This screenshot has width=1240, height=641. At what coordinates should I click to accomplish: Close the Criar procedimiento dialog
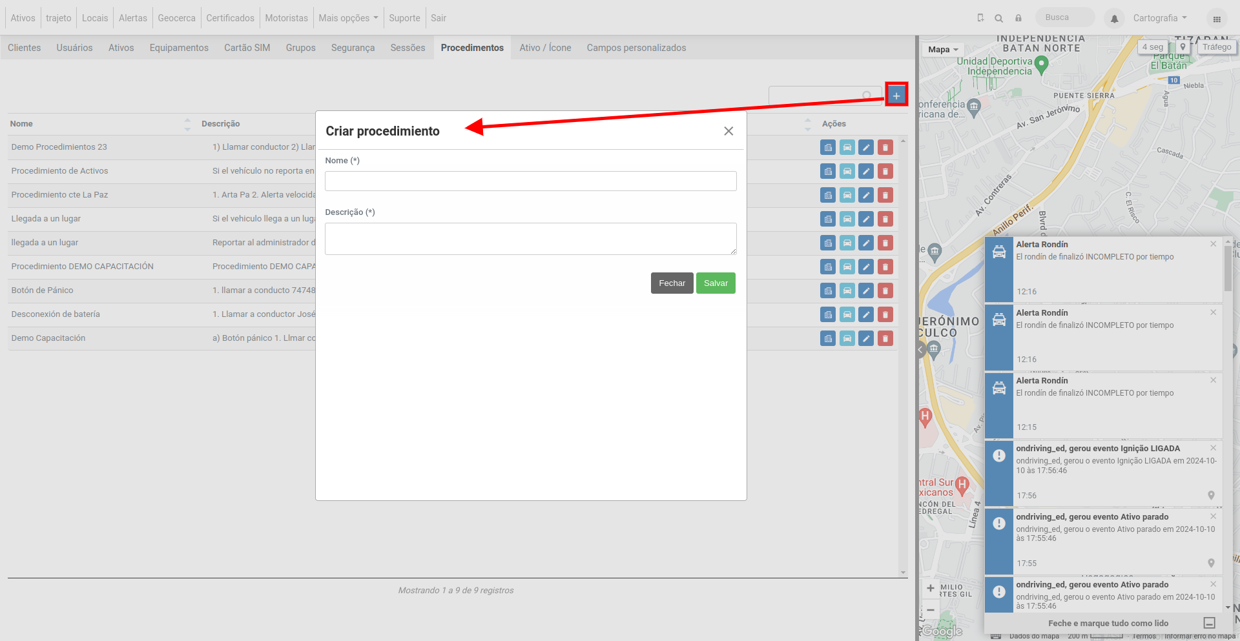[x=728, y=131]
